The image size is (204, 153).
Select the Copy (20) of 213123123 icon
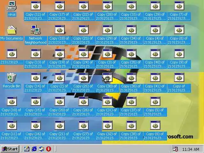click(60, 101)
